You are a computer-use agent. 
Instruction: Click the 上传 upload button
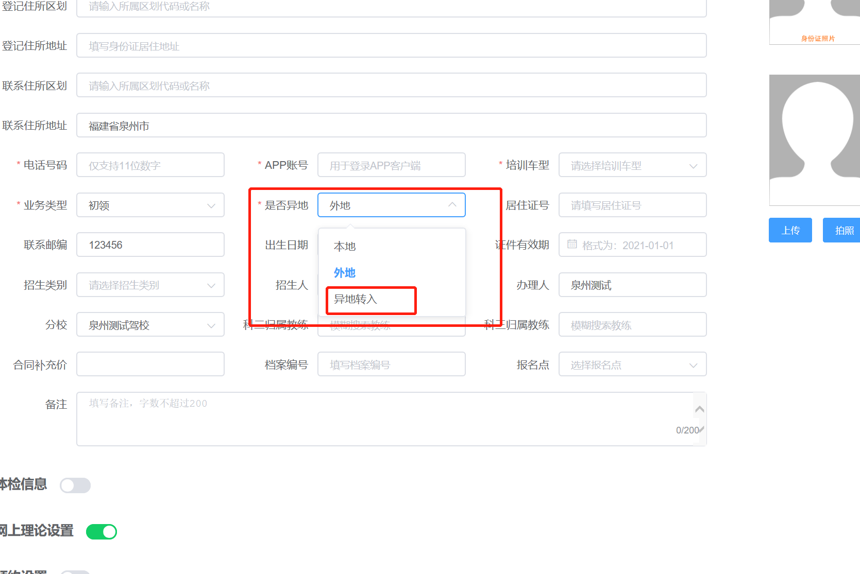coord(790,230)
